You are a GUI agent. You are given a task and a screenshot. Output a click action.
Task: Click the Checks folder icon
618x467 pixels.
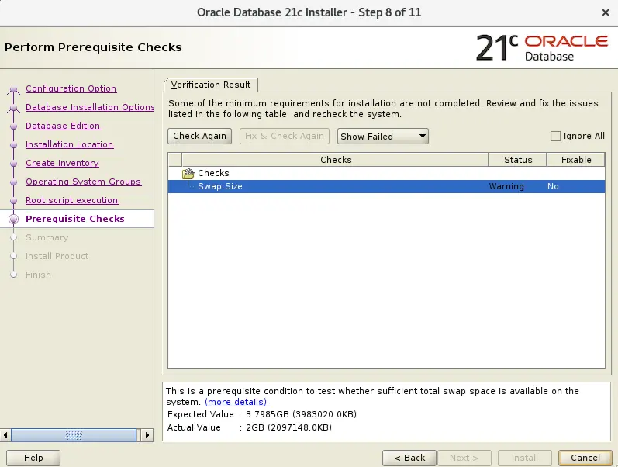click(188, 173)
